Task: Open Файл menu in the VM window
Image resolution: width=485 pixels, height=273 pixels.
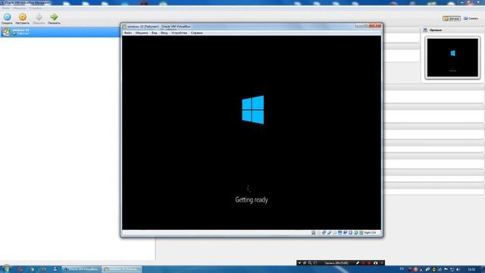Action: tap(128, 33)
